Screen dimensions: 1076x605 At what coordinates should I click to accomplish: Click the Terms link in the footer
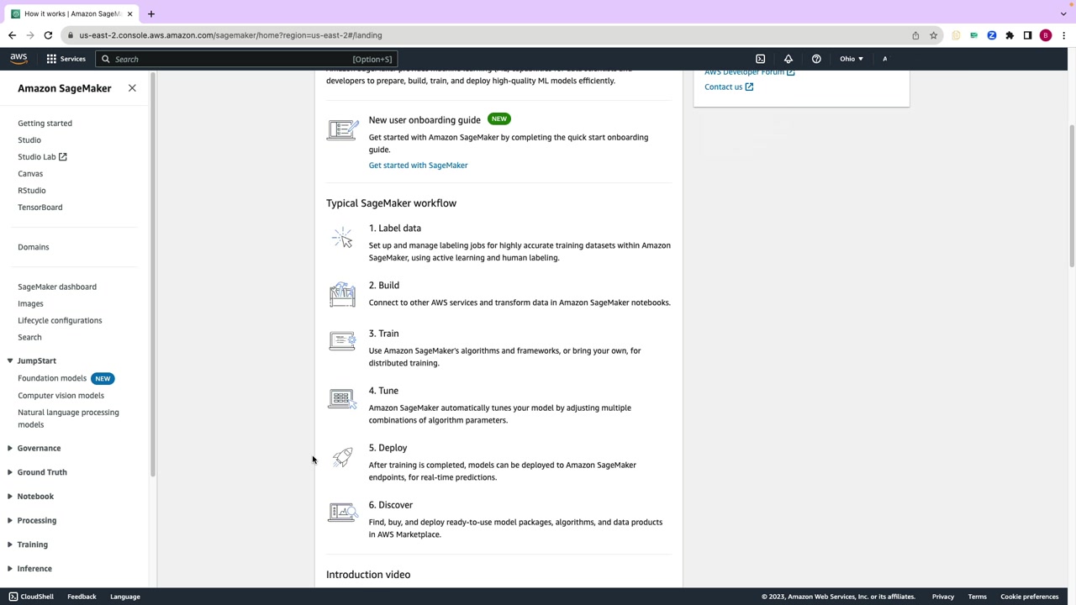click(x=977, y=597)
